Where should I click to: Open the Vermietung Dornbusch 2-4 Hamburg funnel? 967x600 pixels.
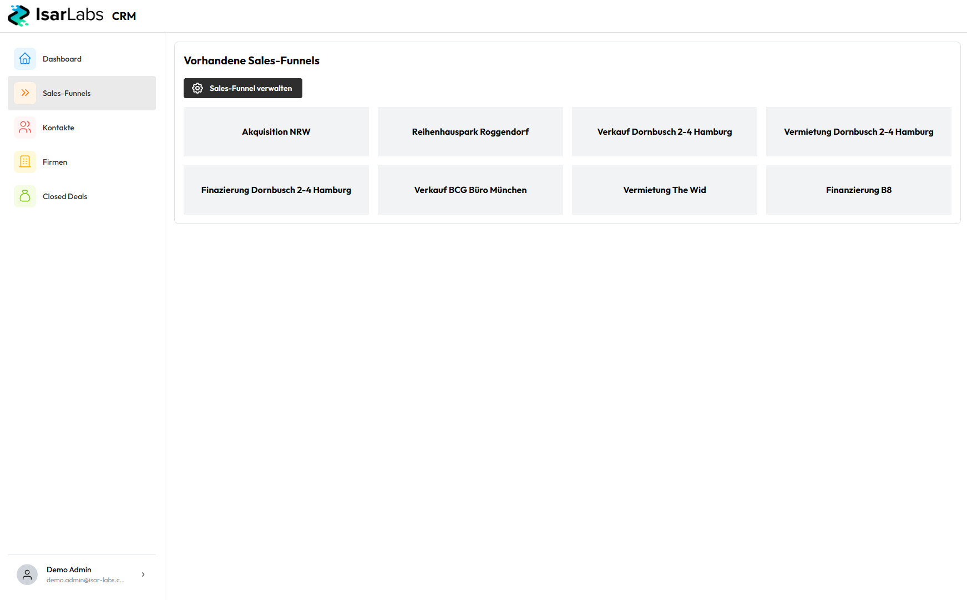coord(858,131)
